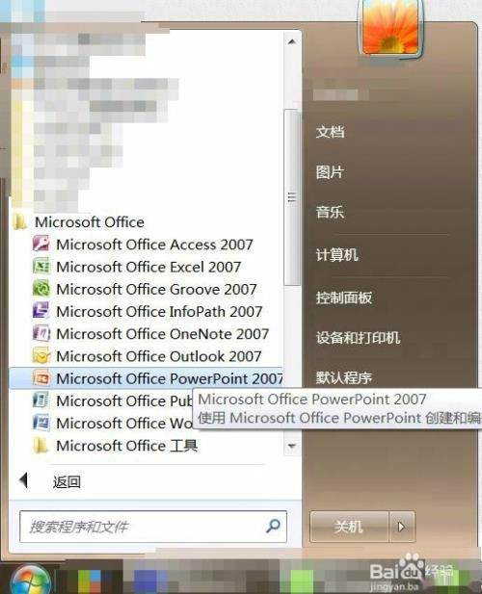Viewport: 482px width, 594px height.
Task: Click the OneNote 2007 icon
Action: coord(40,333)
